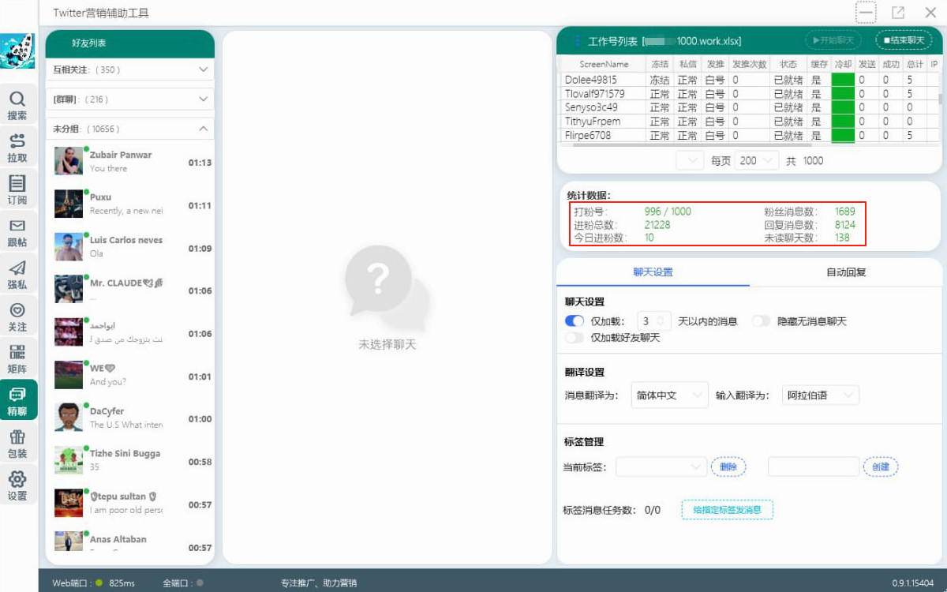This screenshot has height=592, width=947.
Task: Click the 开始聊天 button
Action: pyautogui.click(x=833, y=40)
